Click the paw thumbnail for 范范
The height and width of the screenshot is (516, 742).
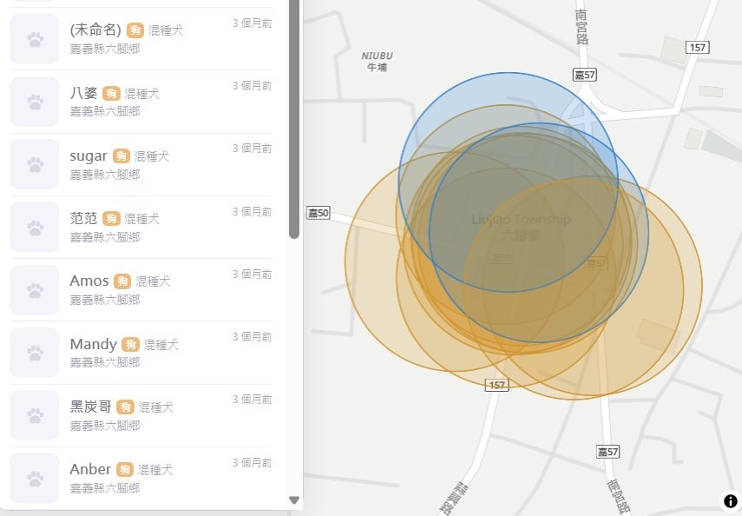35,227
